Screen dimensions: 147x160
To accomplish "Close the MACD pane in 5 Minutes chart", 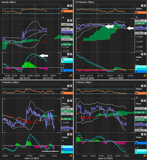I will (71, 134).
